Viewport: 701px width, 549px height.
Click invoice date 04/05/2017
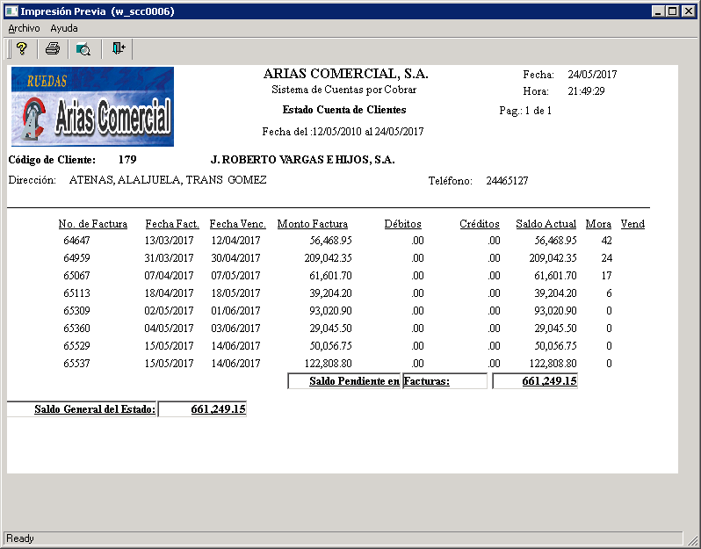tap(169, 329)
